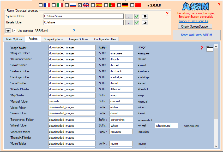Tick the Spanish flag language checkbox
The height and width of the screenshot is (152, 223).
click(x=93, y=5)
